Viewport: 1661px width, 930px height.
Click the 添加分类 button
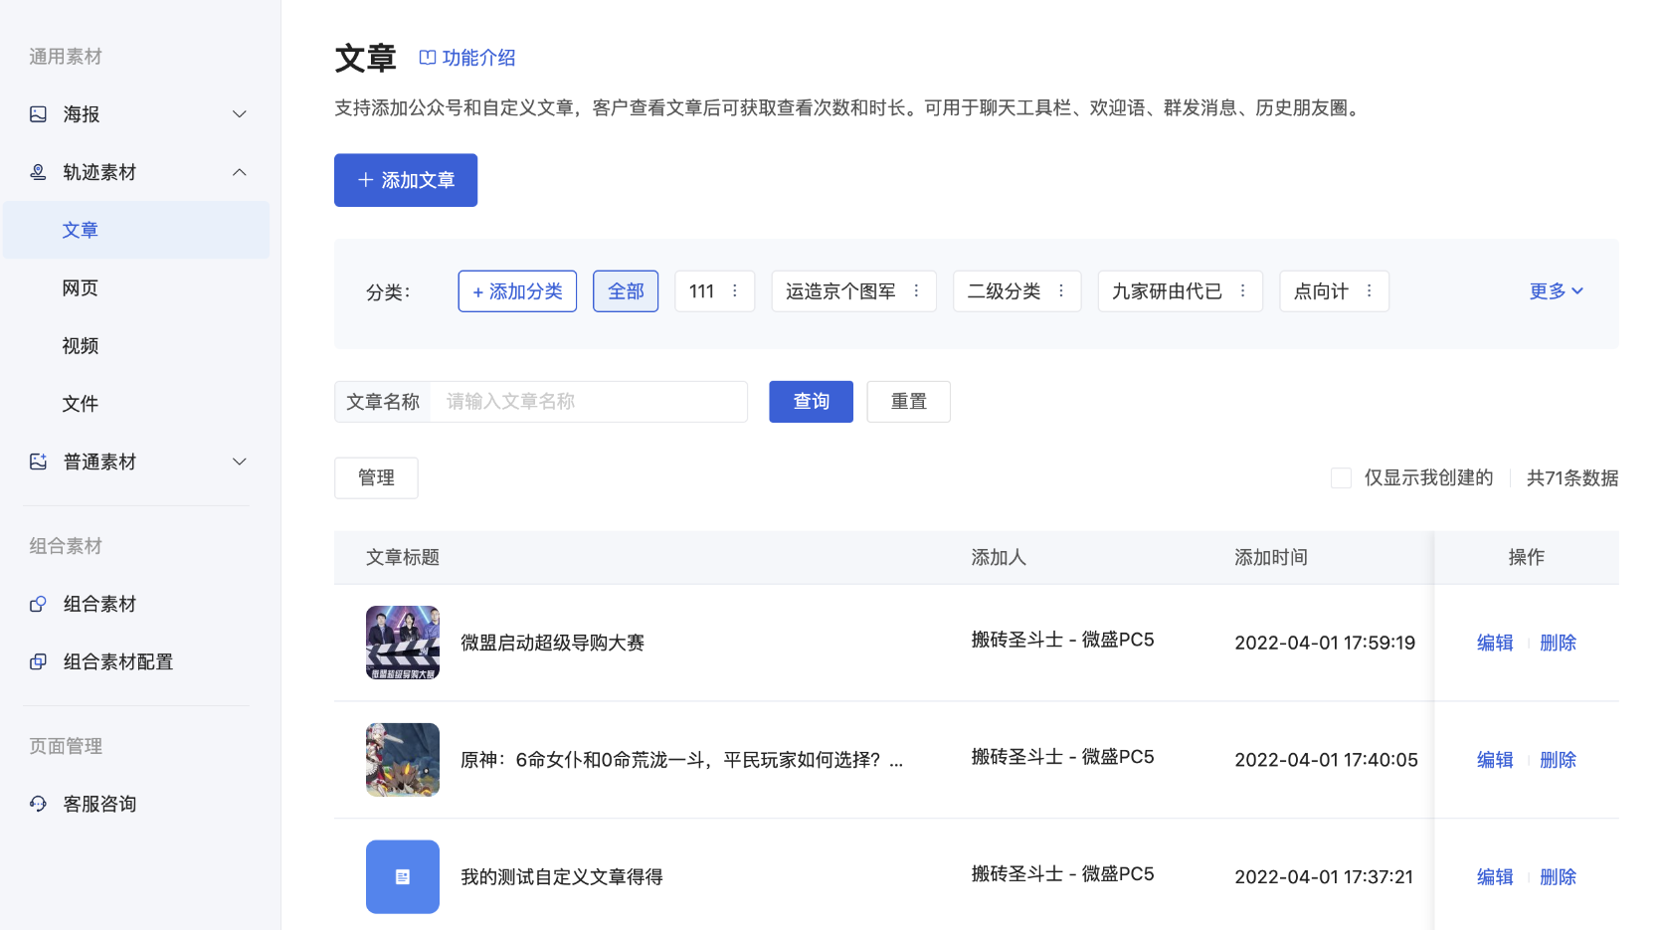pyautogui.click(x=517, y=291)
